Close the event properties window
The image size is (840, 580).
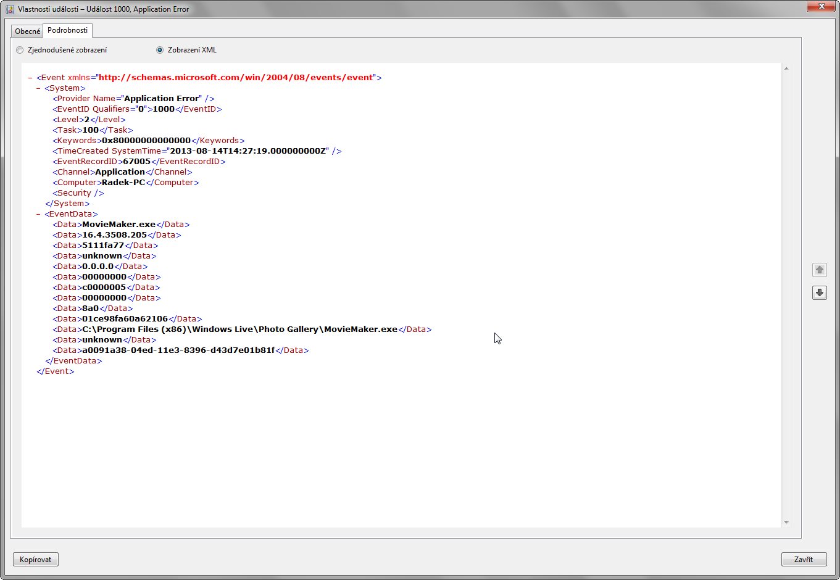pyautogui.click(x=821, y=6)
